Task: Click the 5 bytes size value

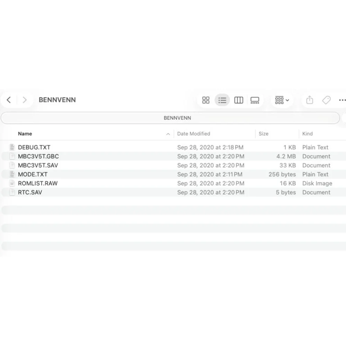Action: [x=286, y=192]
